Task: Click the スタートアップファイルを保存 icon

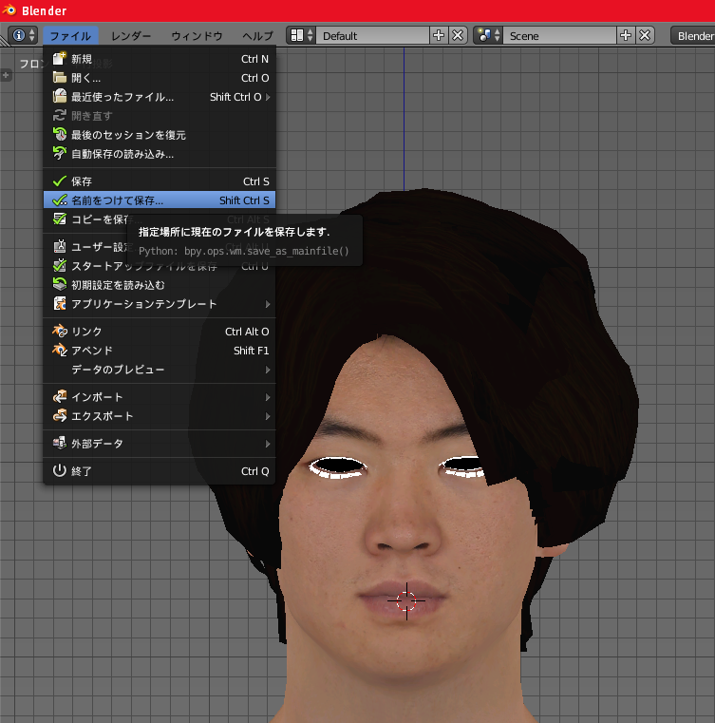Action: pyautogui.click(x=60, y=266)
